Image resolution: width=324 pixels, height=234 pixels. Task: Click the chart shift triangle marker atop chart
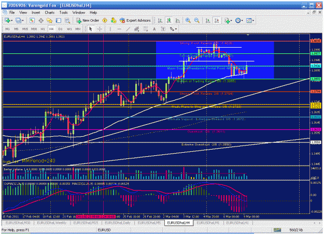248,35
